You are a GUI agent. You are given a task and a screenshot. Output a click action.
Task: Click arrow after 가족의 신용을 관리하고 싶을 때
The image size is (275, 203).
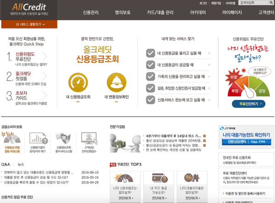pyautogui.click(x=209, y=77)
